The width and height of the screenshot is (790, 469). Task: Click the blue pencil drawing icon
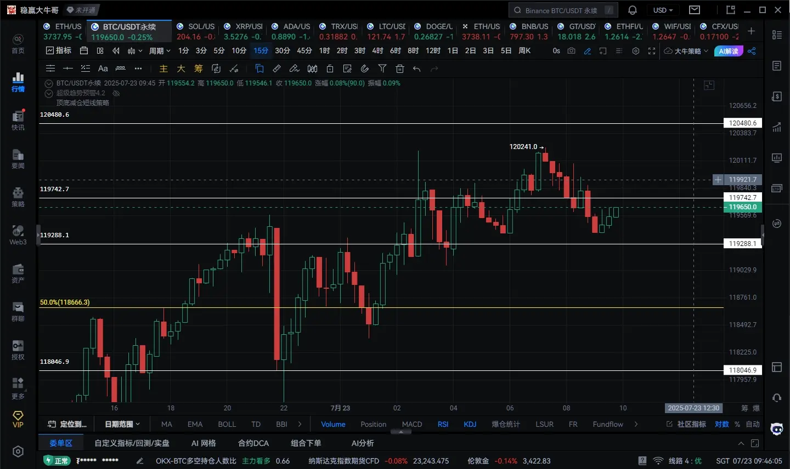(x=588, y=50)
